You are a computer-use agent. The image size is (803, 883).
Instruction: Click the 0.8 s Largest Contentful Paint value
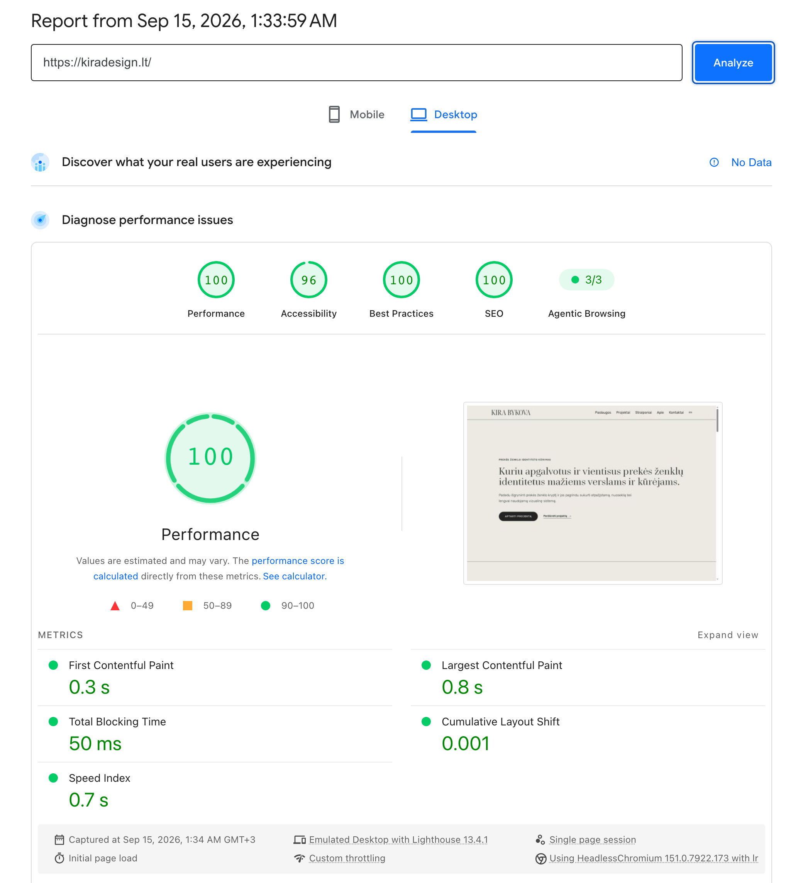[462, 687]
